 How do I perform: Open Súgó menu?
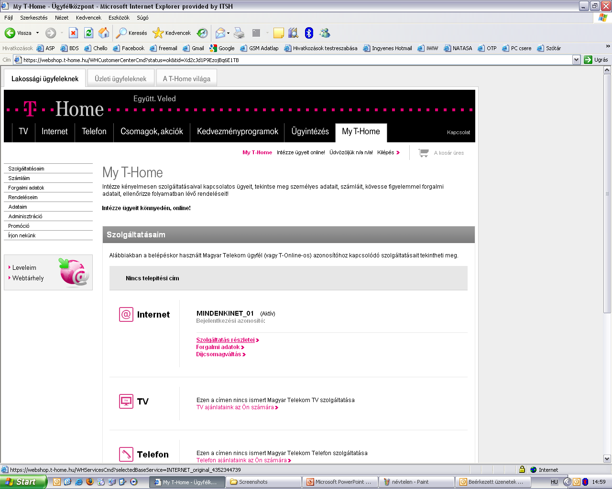point(142,18)
